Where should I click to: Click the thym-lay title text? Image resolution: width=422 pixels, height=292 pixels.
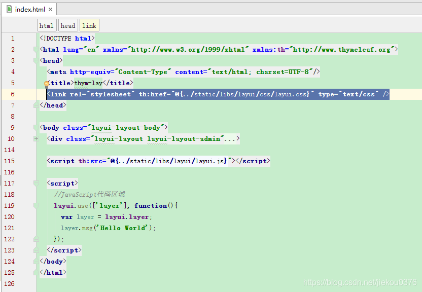click(x=88, y=83)
